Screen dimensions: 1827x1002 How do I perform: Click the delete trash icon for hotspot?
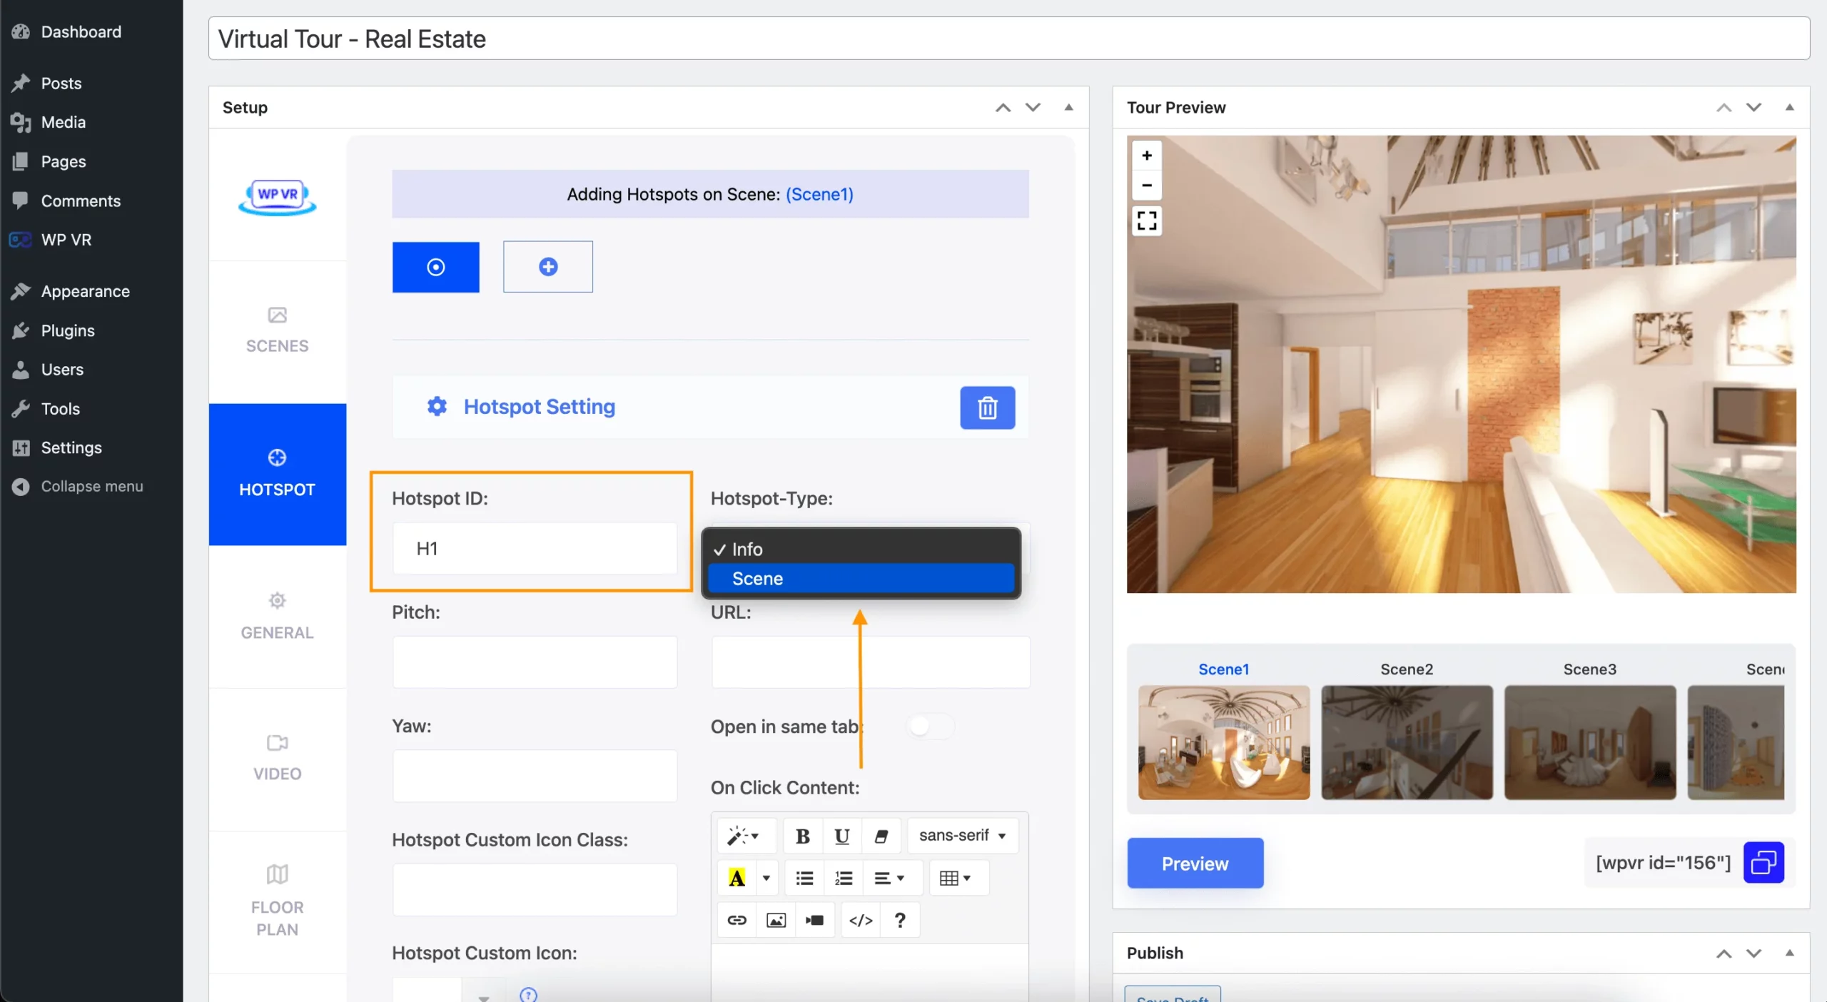987,408
